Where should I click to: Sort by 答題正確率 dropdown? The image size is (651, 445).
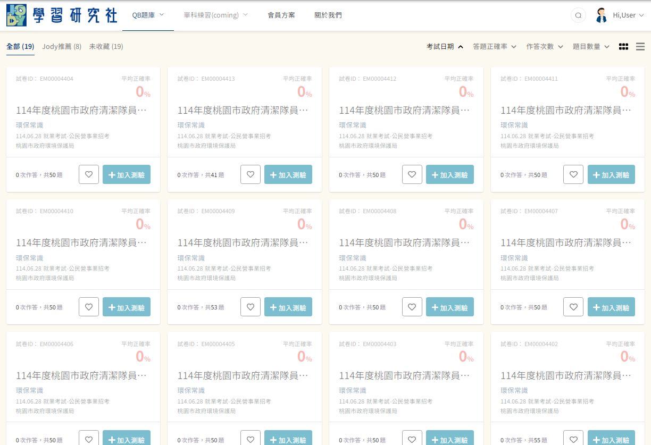(x=495, y=47)
